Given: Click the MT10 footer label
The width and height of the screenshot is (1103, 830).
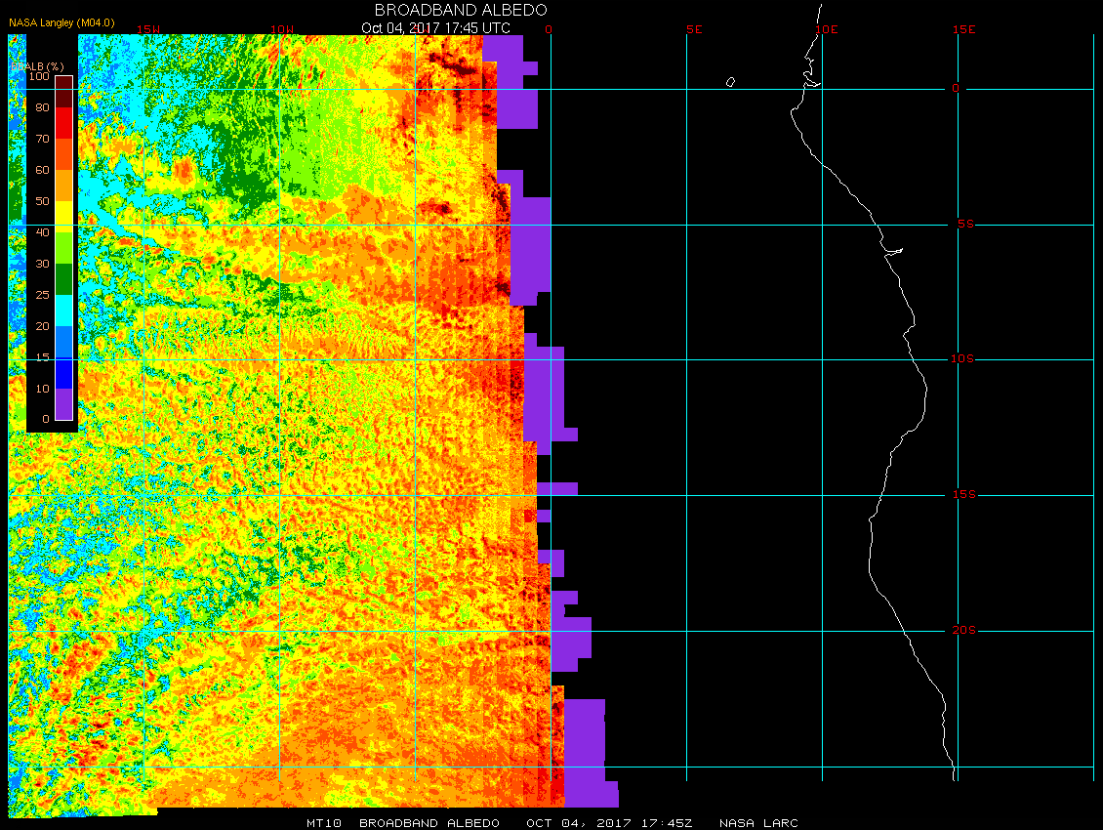Looking at the screenshot, I should (324, 823).
